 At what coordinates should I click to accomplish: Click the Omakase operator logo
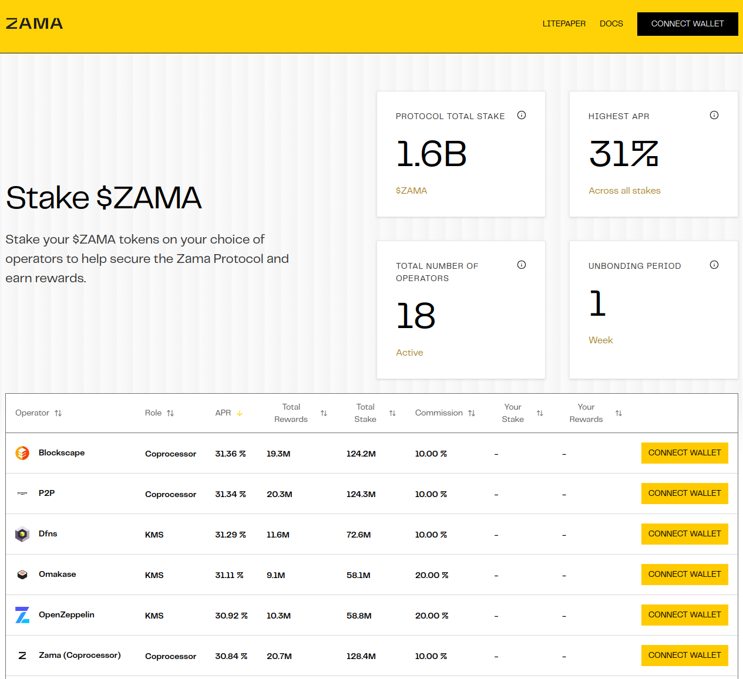click(22, 575)
